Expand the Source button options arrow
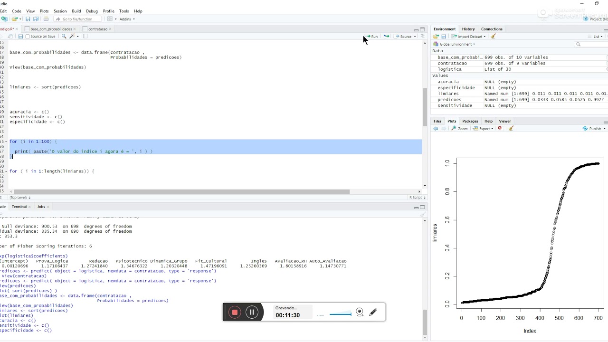 (x=415, y=37)
